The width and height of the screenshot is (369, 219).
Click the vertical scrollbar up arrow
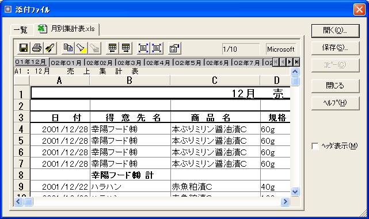click(295, 71)
